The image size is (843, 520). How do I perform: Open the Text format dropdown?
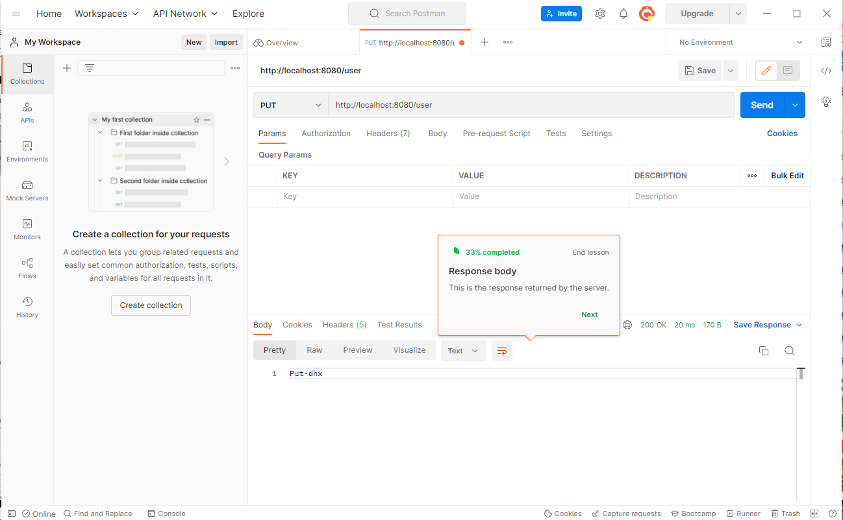tap(463, 351)
